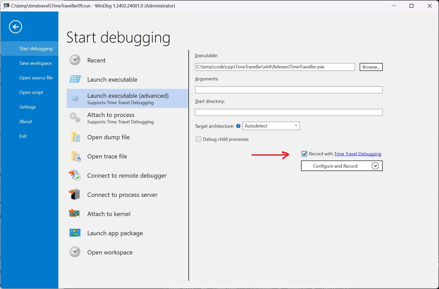
Task: Click the WinDbg title bar app icon
Action: [x=6, y=6]
